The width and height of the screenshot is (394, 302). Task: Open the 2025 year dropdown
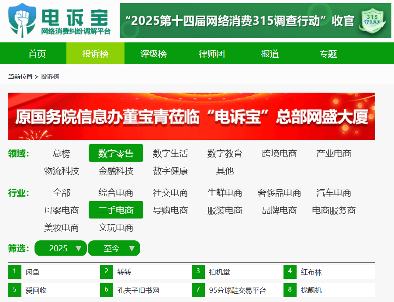(60, 248)
